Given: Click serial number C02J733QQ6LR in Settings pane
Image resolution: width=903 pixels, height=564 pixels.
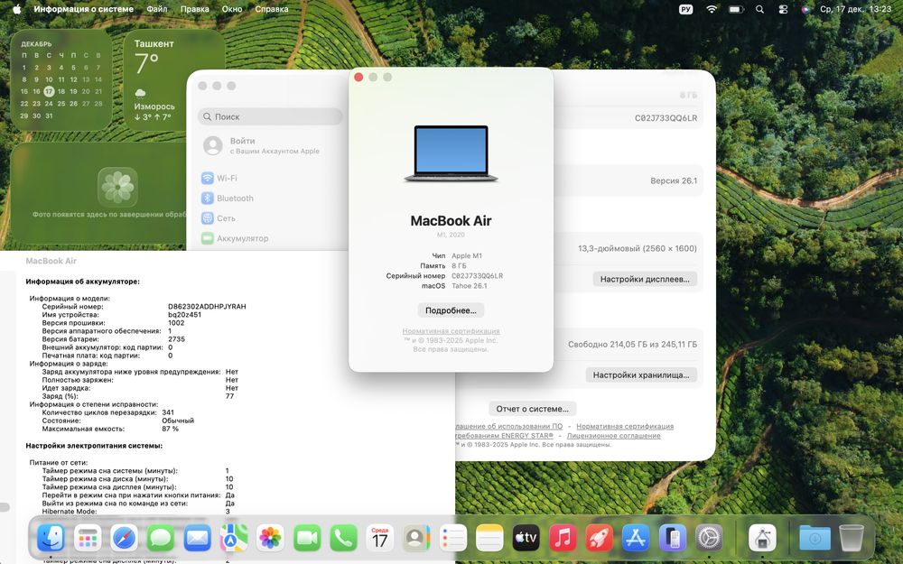Looking at the screenshot, I should (x=666, y=118).
